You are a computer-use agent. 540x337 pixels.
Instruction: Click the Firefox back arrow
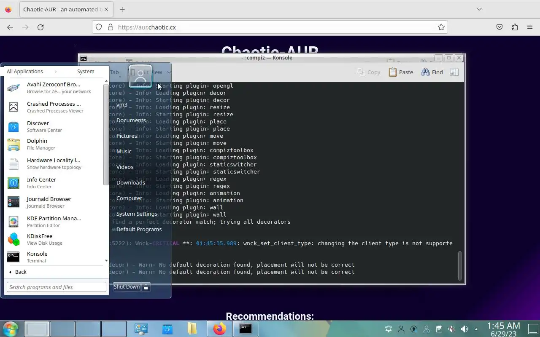pyautogui.click(x=10, y=27)
